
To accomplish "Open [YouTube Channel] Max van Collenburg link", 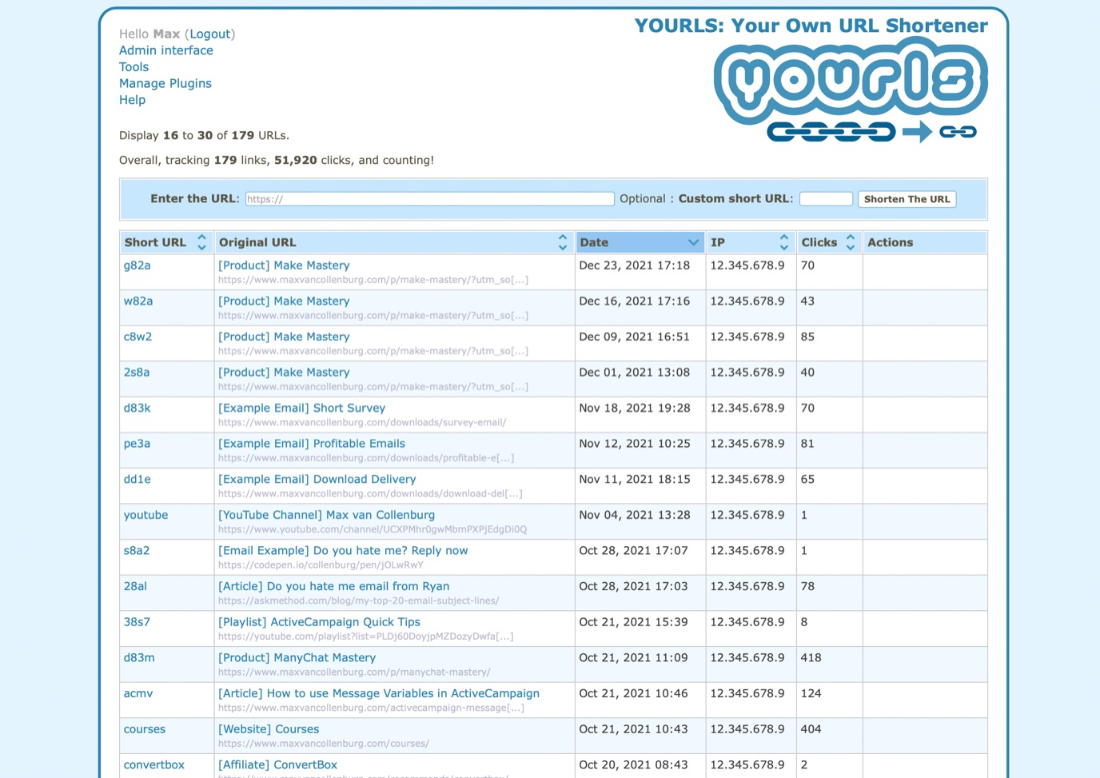I will (x=326, y=515).
